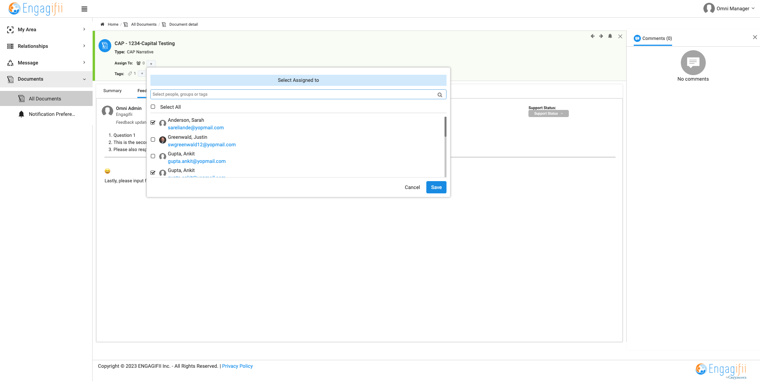Uncheck Anderson, Sarah checkbox
Image resolution: width=760 pixels, height=382 pixels.
(153, 123)
